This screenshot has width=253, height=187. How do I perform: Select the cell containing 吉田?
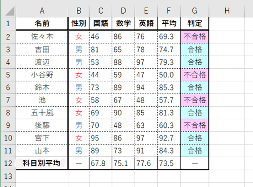click(42, 50)
